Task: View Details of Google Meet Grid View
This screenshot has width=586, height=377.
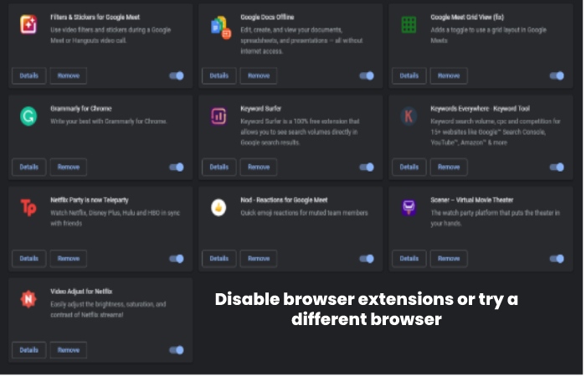Action: pyautogui.click(x=409, y=76)
